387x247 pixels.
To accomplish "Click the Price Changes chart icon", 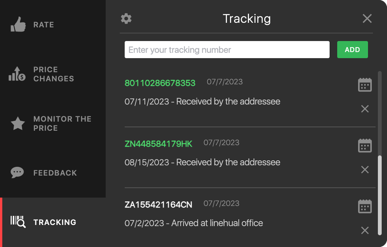I will click(x=17, y=74).
